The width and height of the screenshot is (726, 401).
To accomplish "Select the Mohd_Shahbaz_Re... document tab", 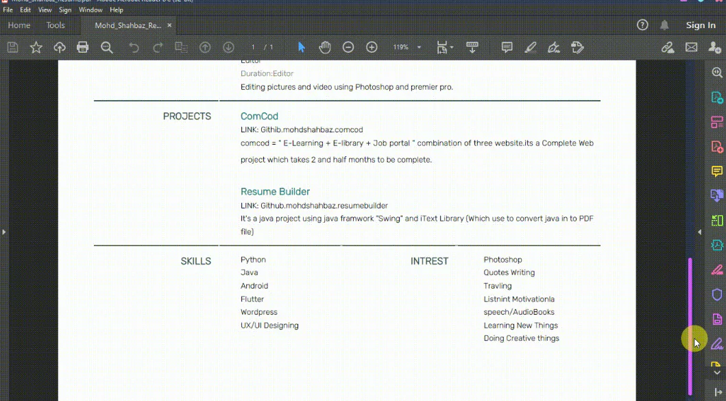I will [x=128, y=25].
